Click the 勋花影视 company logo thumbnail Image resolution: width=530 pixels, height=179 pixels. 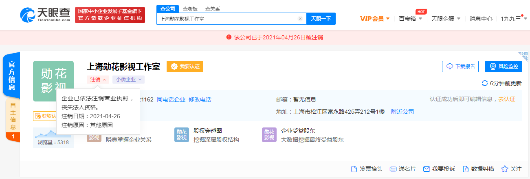(53, 81)
